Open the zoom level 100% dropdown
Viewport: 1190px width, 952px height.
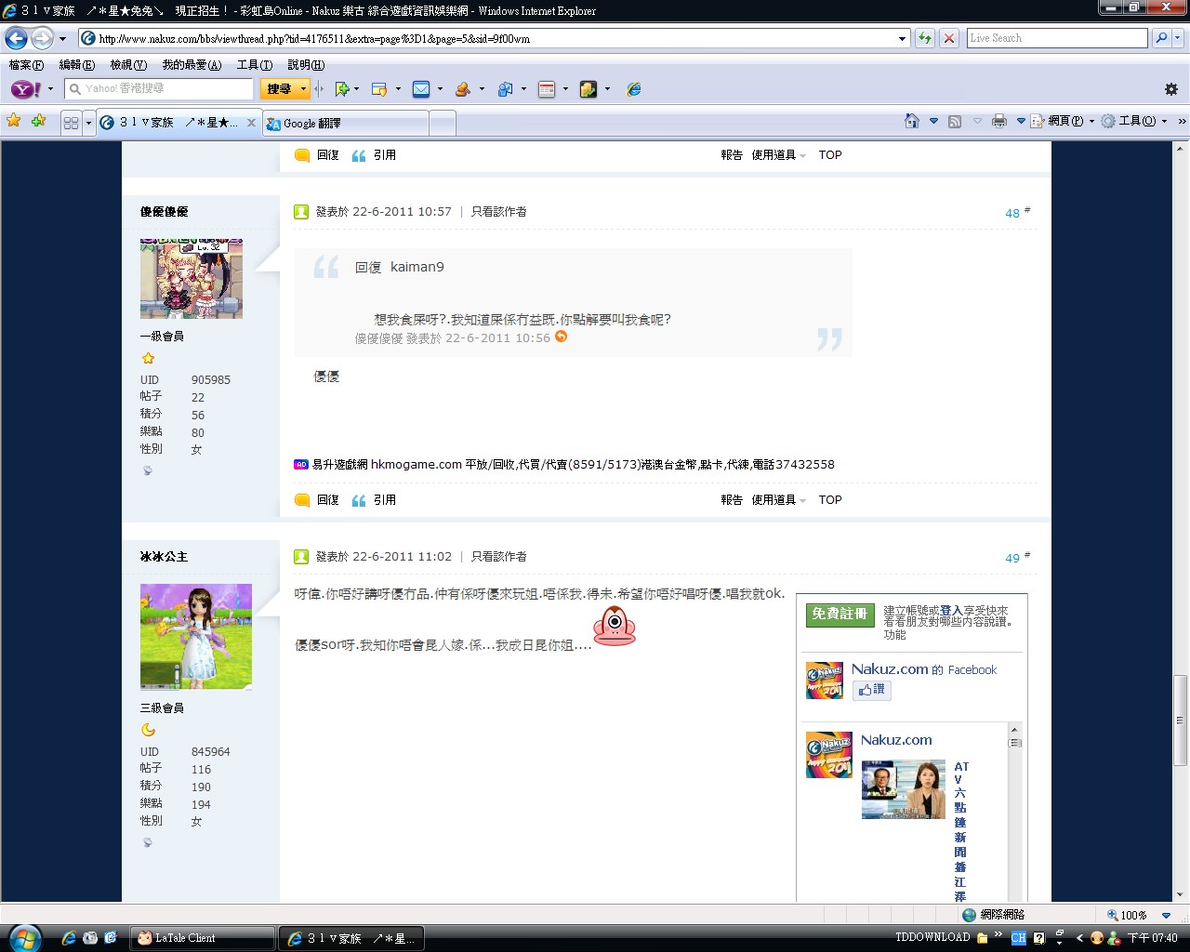pyautogui.click(x=1167, y=915)
